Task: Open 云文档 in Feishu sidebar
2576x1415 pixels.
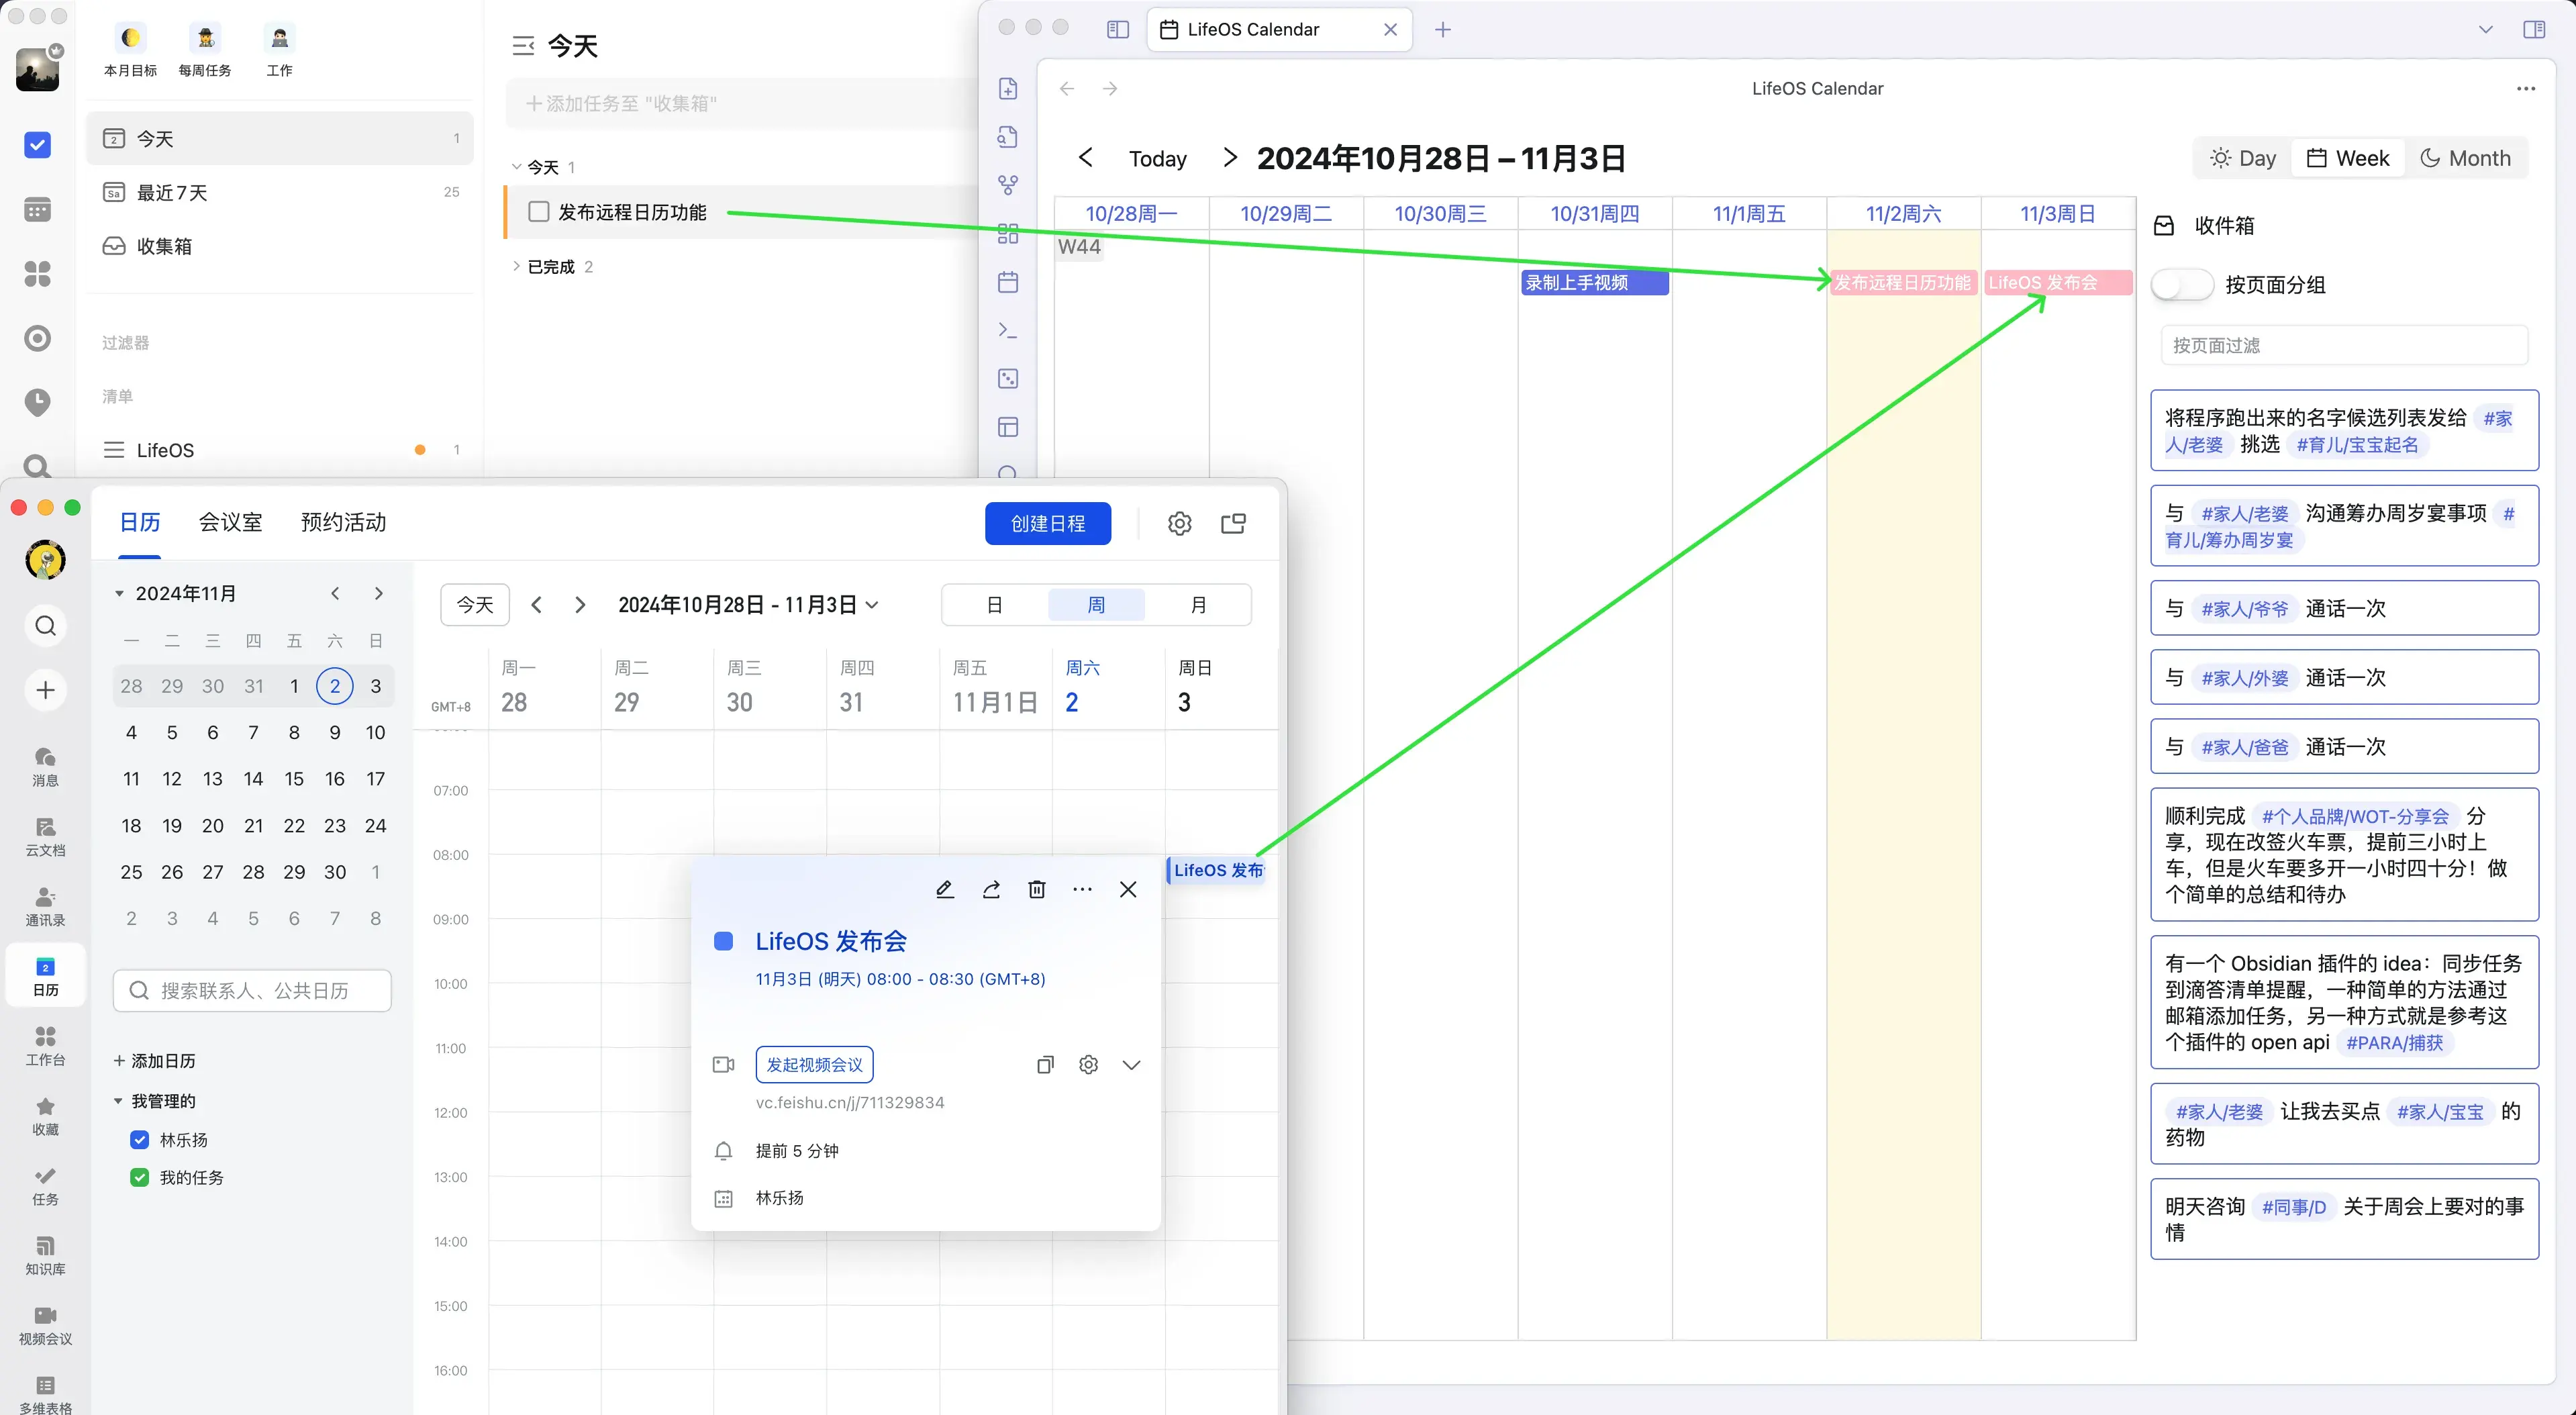Action: 45,836
